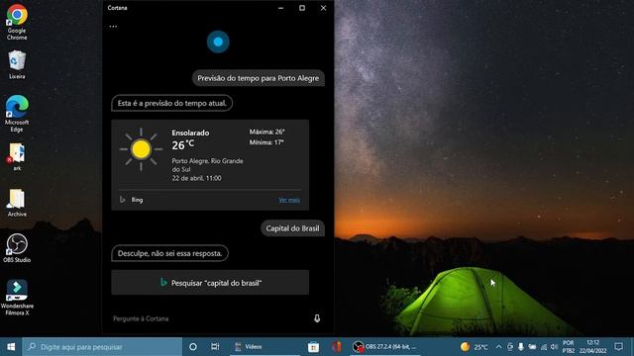Click 'Desculpe, não sei essa resposta.' reply
This screenshot has width=634, height=356.
tap(169, 253)
